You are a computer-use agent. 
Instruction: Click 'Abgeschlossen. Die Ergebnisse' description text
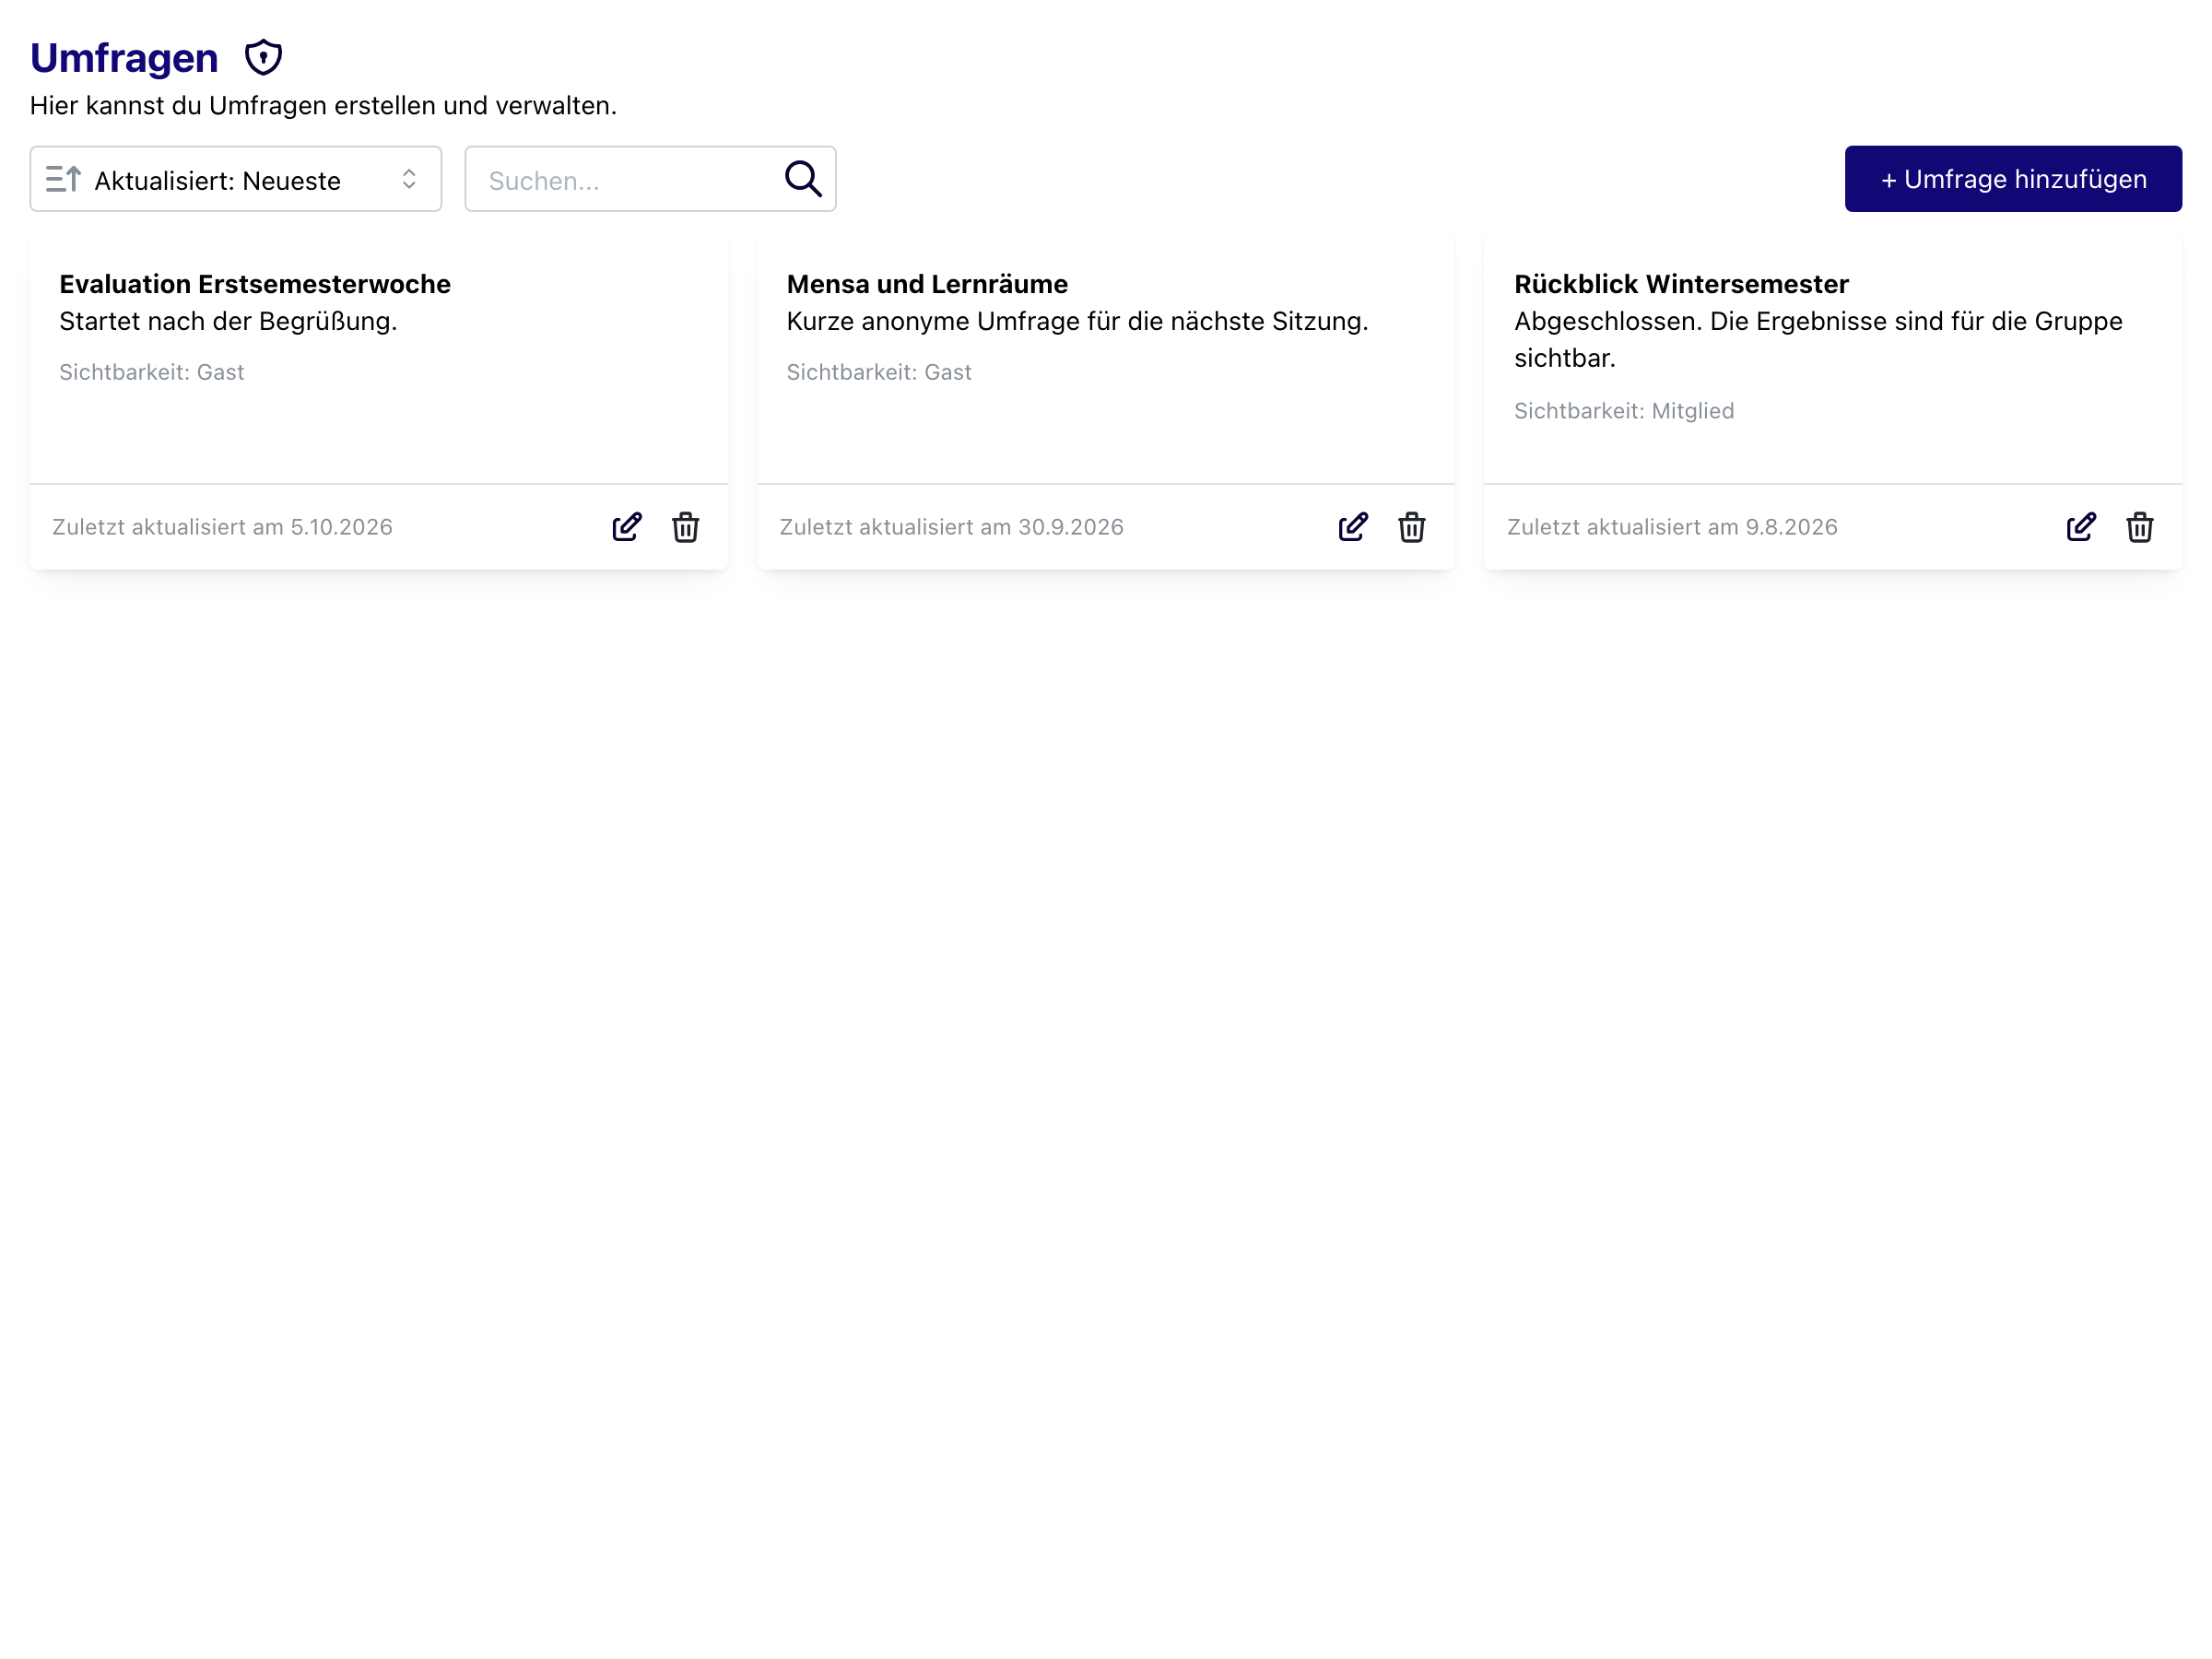point(1818,339)
